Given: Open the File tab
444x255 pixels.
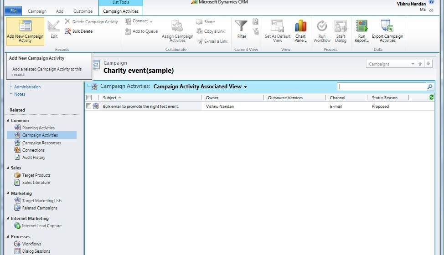Looking at the screenshot, I should (13, 11).
